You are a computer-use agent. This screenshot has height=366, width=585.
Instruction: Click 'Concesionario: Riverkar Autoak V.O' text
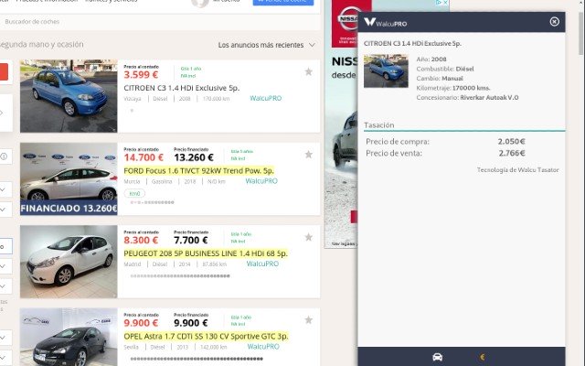(x=467, y=98)
